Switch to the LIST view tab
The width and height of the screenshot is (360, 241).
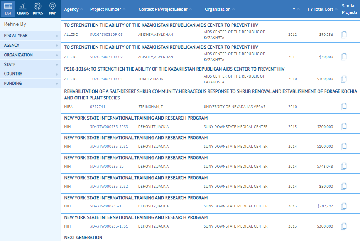click(x=8, y=9)
